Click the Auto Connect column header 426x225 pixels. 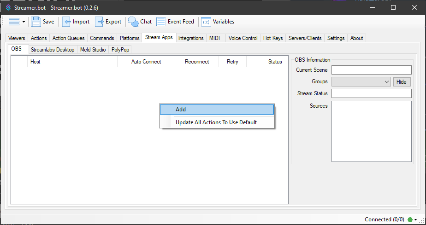(146, 62)
